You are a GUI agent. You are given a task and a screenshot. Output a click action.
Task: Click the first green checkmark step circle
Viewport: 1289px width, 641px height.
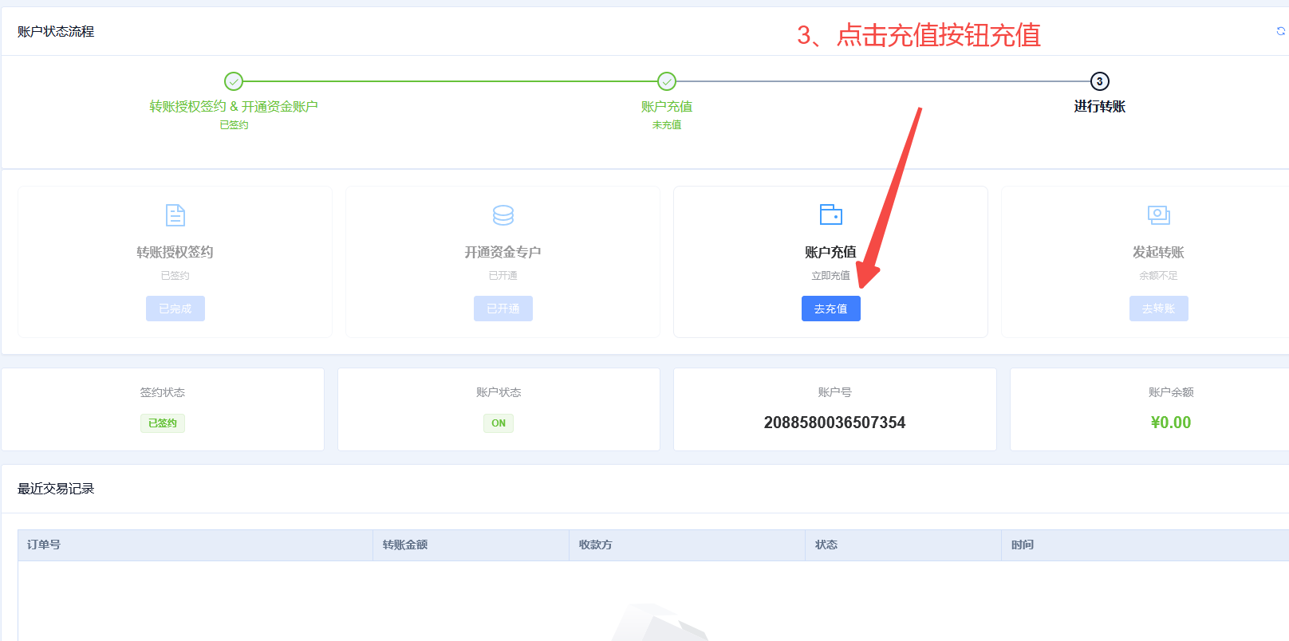(x=234, y=81)
